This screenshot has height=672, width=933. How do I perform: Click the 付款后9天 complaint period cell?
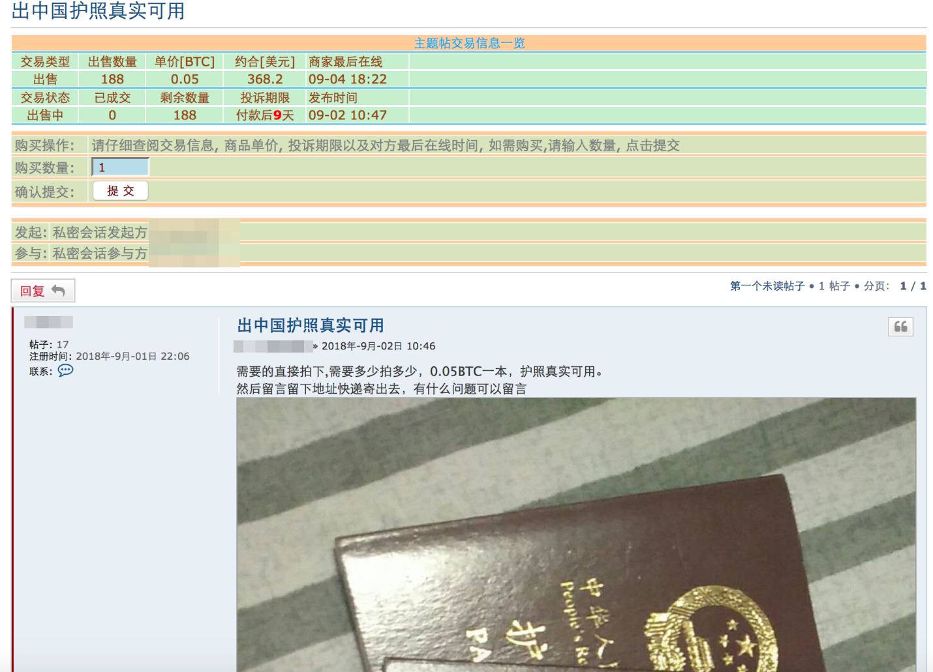tap(265, 115)
